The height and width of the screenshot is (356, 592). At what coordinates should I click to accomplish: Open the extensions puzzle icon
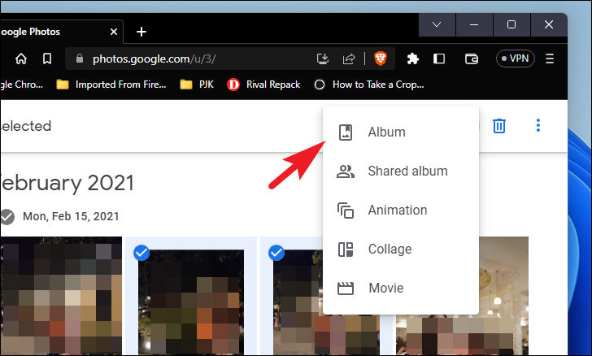pos(412,59)
